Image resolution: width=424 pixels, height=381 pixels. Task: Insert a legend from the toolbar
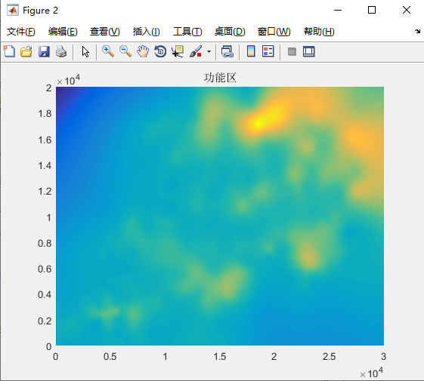tap(268, 51)
